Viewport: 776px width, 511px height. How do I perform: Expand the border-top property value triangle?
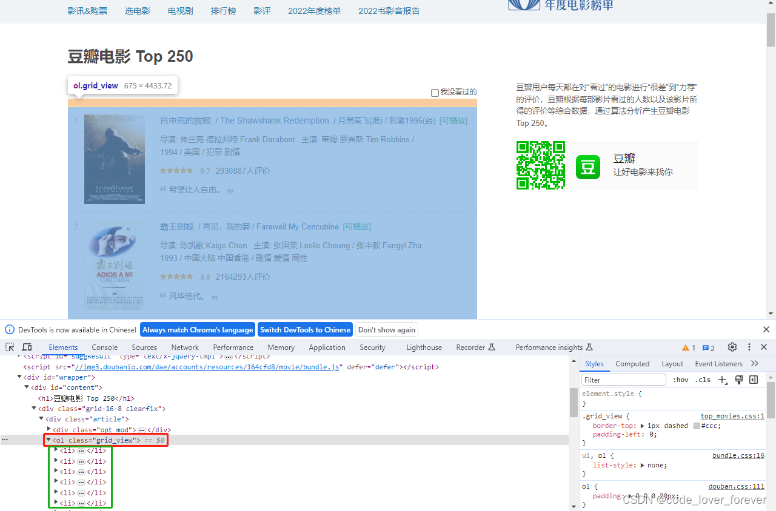tap(643, 426)
